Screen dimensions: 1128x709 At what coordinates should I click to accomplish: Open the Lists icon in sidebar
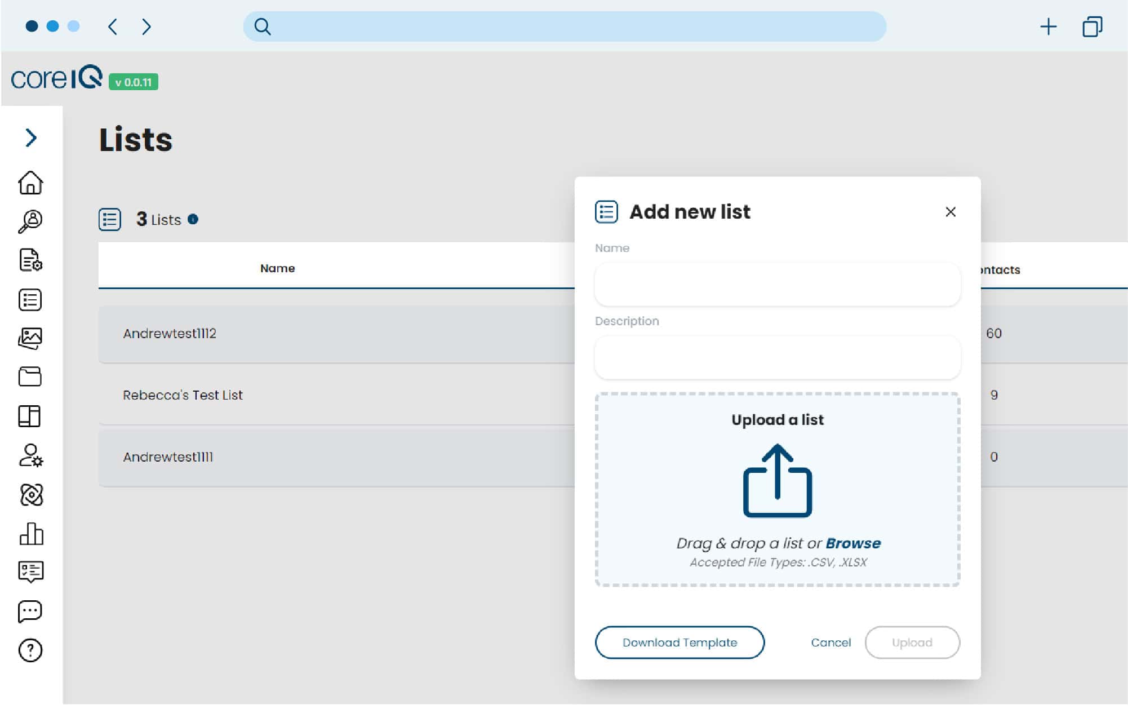click(x=30, y=300)
